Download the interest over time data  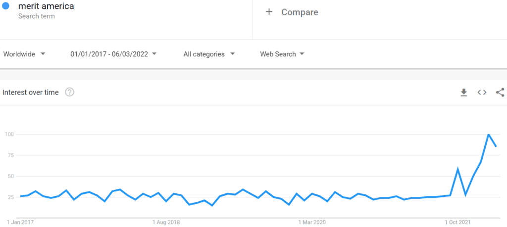click(463, 92)
